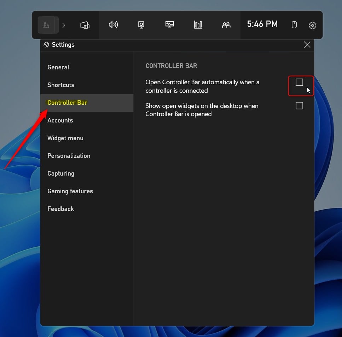
Task: Enable opening Controller Bar automatically when connected
Action: click(300, 82)
